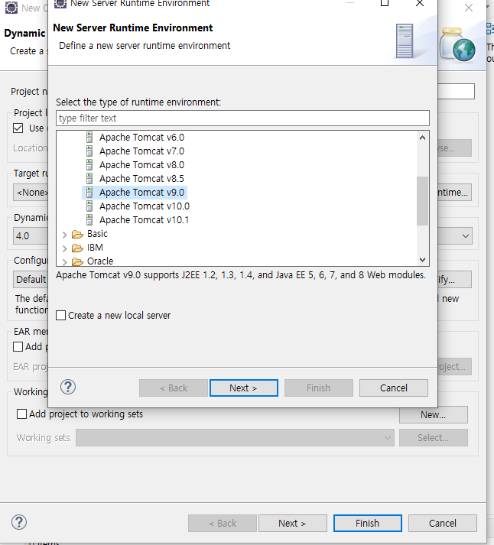Open help in the Dynamic Web Project window
Screen dimensions: 494x545
[x=19, y=522]
